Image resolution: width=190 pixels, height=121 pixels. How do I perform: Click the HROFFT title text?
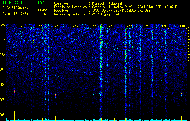pyautogui.click(x=19, y=2)
